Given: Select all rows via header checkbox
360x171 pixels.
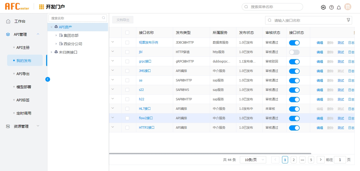Looking at the screenshot, I should [127, 33].
